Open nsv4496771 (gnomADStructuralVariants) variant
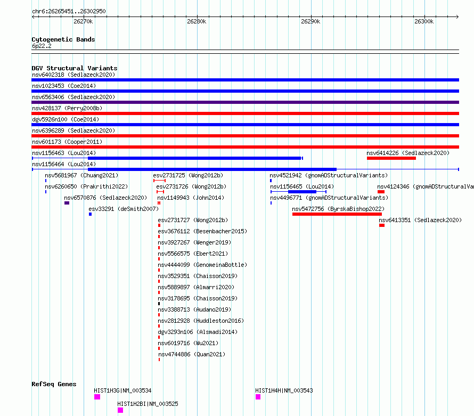This screenshot has height=416, width=474. click(x=329, y=198)
